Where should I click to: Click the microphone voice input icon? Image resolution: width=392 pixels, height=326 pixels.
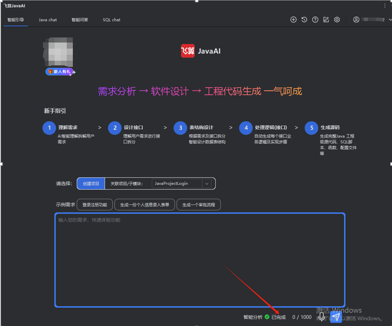(x=322, y=317)
